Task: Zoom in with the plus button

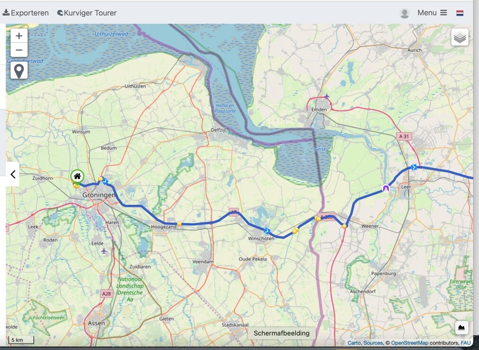Action: tap(19, 36)
